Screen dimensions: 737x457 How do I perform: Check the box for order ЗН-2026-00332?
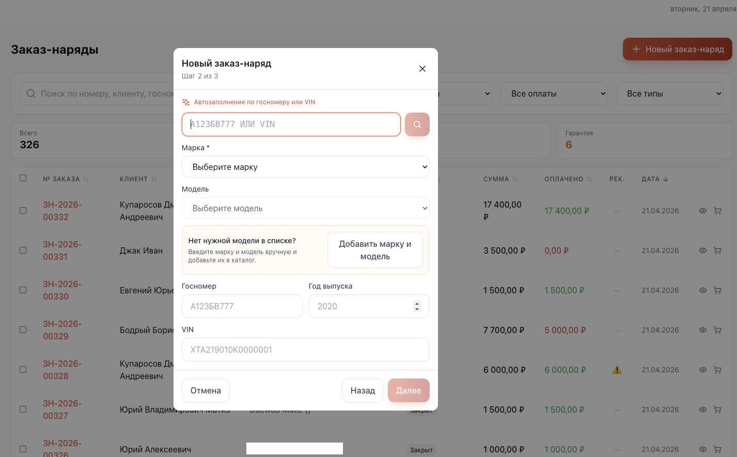(x=23, y=211)
